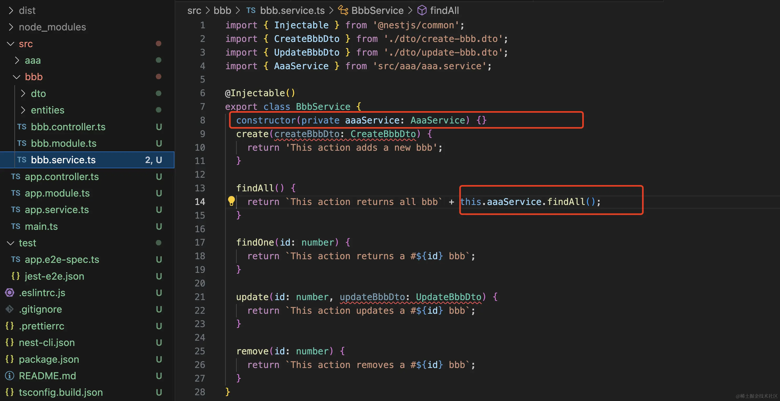Click the BbbService class icon in breadcrumb
780x401 pixels.
tap(343, 10)
